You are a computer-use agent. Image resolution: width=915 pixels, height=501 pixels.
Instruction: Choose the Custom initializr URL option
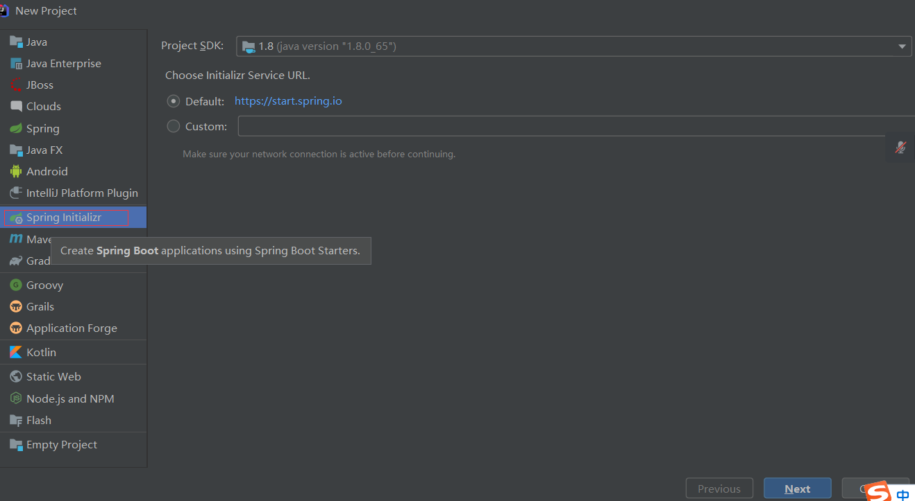click(173, 125)
